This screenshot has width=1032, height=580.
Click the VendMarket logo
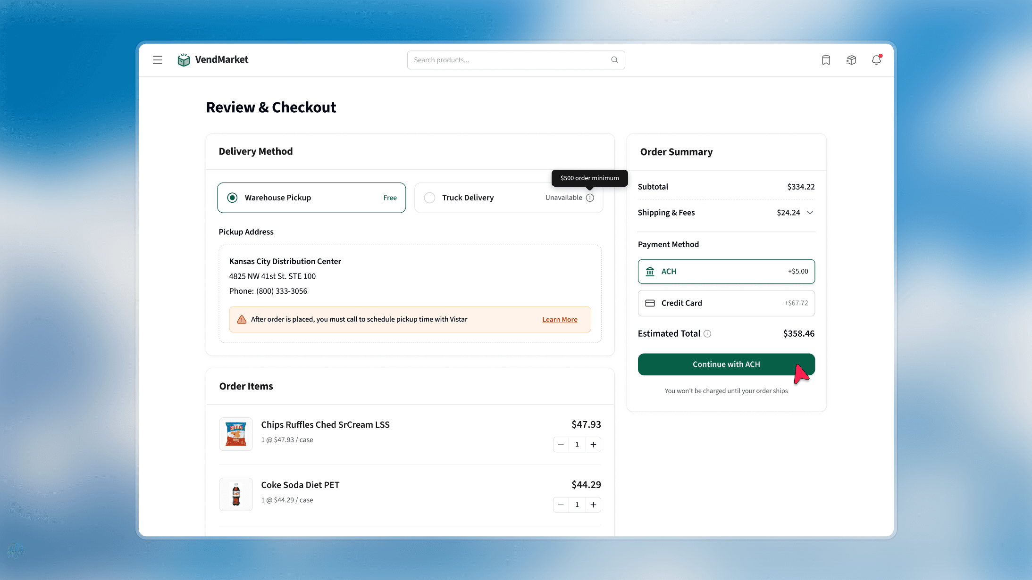(x=212, y=59)
